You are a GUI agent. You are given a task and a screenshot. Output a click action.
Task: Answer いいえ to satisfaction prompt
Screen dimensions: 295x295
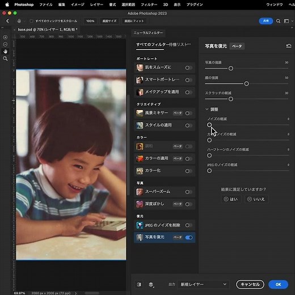coord(256,199)
